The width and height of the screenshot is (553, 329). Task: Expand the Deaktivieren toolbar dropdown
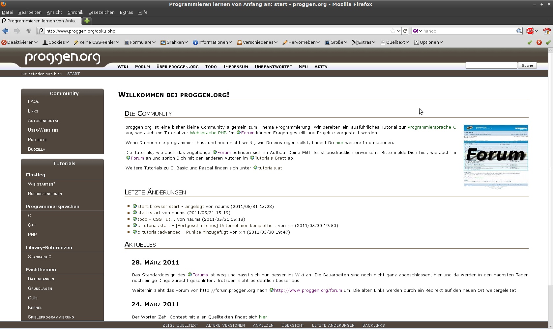pos(19,42)
